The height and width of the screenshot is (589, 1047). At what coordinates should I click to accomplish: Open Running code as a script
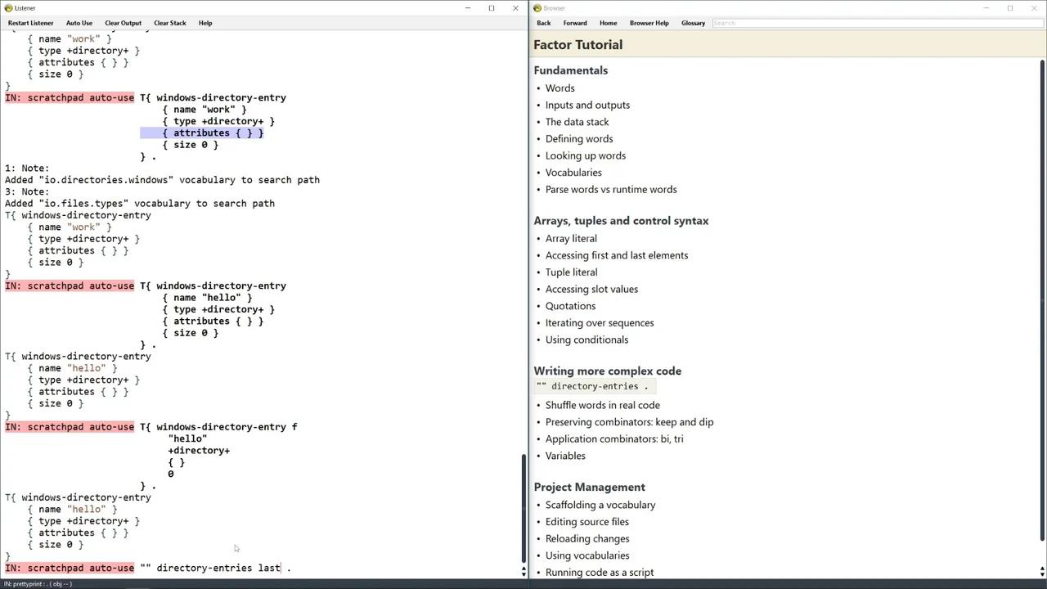(x=600, y=572)
